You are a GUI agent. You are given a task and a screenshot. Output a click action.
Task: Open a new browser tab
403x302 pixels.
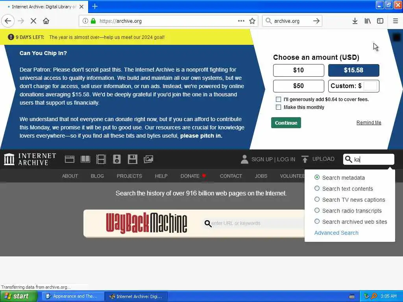(95, 6)
